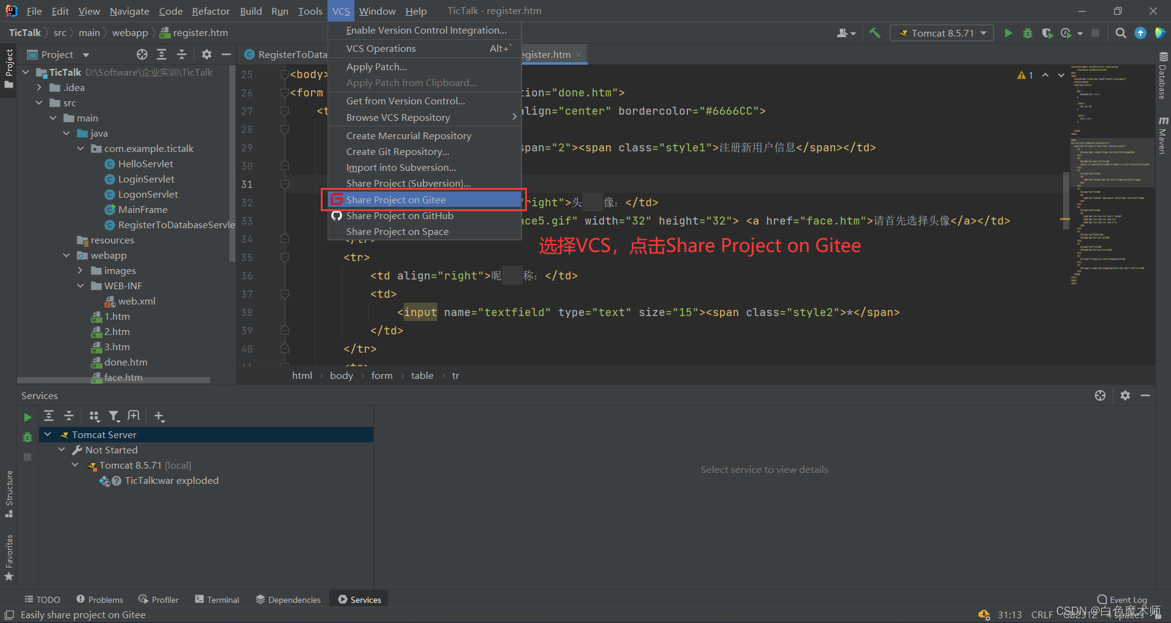Click the Project tree horizontal scrollbar
This screenshot has width=1171, height=623.
[113, 380]
